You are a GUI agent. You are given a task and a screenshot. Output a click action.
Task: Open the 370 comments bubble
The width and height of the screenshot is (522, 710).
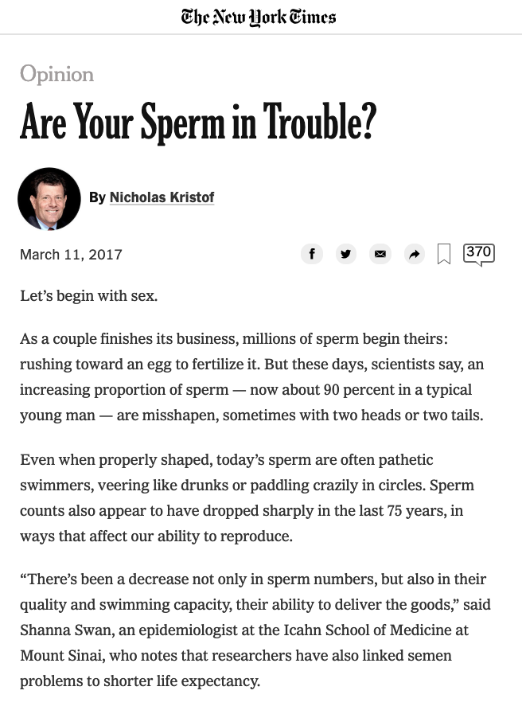(479, 254)
